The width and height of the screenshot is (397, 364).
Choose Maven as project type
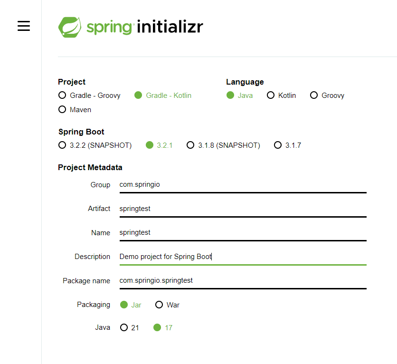pyautogui.click(x=62, y=109)
